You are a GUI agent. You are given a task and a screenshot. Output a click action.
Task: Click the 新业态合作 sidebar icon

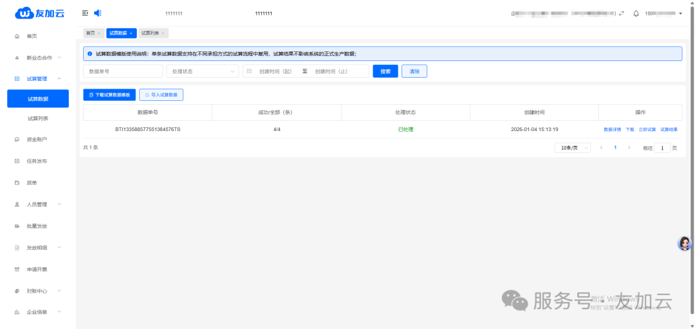point(17,58)
